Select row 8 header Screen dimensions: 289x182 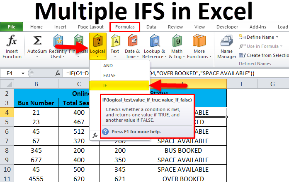tap(7, 151)
